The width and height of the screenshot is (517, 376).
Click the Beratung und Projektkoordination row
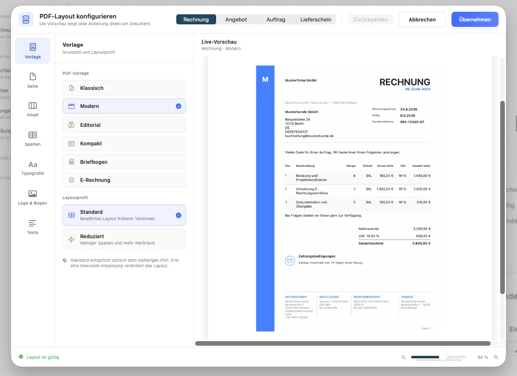pyautogui.click(x=358, y=178)
